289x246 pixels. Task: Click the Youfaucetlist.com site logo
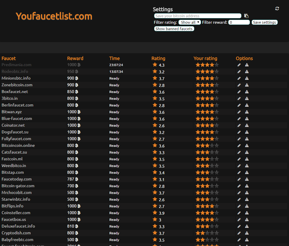(54, 16)
